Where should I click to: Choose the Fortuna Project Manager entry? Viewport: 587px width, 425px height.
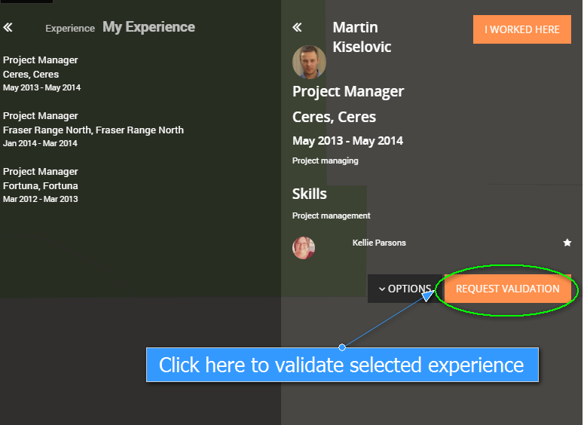tap(41, 185)
